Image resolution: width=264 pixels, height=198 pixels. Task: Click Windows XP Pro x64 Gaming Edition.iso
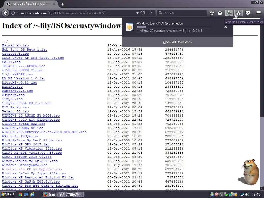tap(40, 186)
